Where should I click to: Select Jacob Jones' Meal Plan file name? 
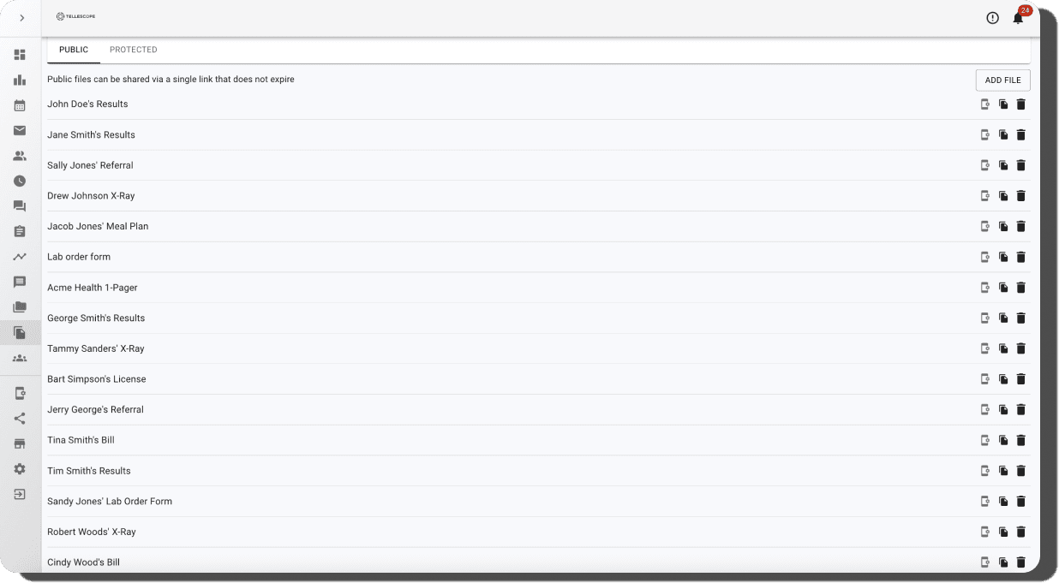(x=98, y=227)
